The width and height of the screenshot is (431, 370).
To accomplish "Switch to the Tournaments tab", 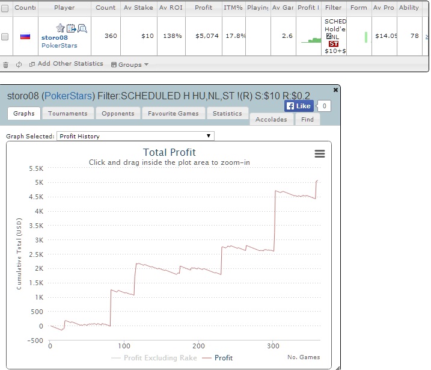I will [x=67, y=113].
